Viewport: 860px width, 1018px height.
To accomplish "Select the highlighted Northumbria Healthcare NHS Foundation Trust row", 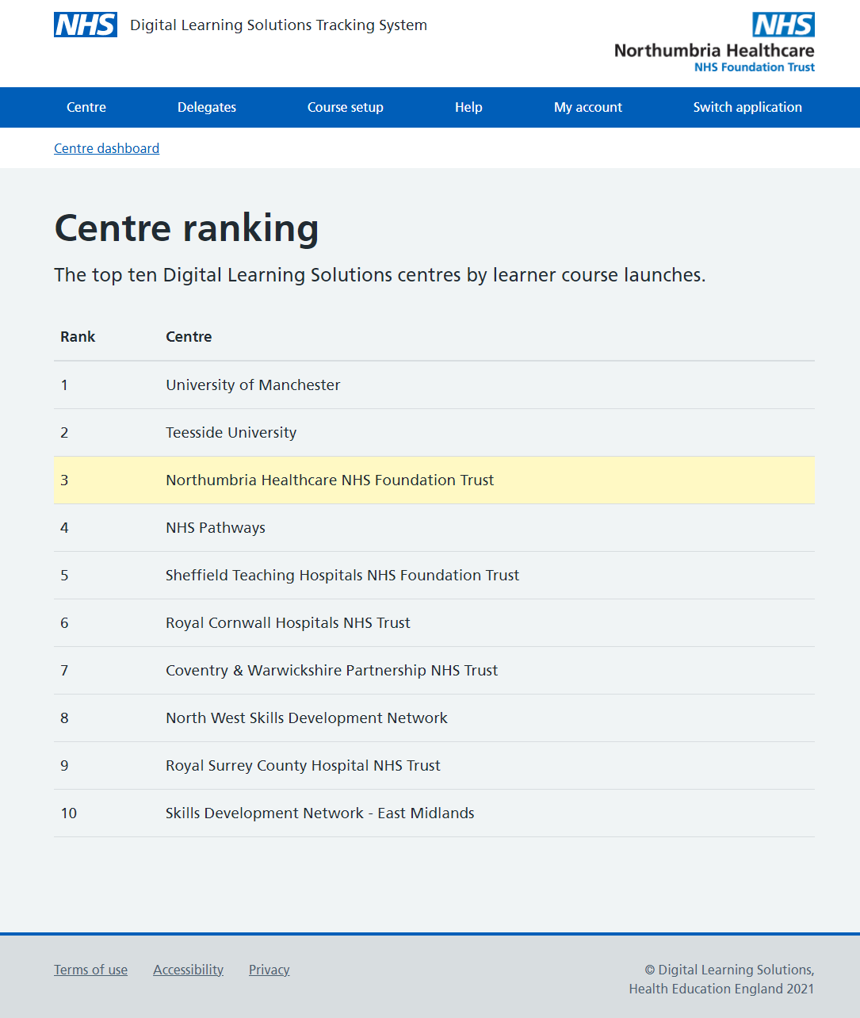I will pyautogui.click(x=434, y=480).
